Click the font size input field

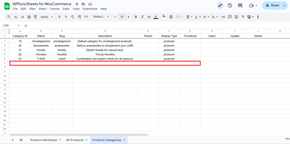tap(122, 17)
